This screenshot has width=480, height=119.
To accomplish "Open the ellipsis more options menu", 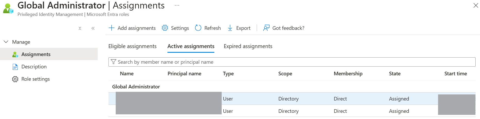I will (x=177, y=5).
